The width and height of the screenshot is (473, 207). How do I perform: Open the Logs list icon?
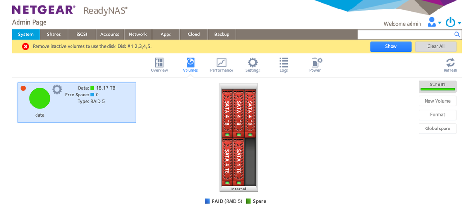tap(284, 62)
